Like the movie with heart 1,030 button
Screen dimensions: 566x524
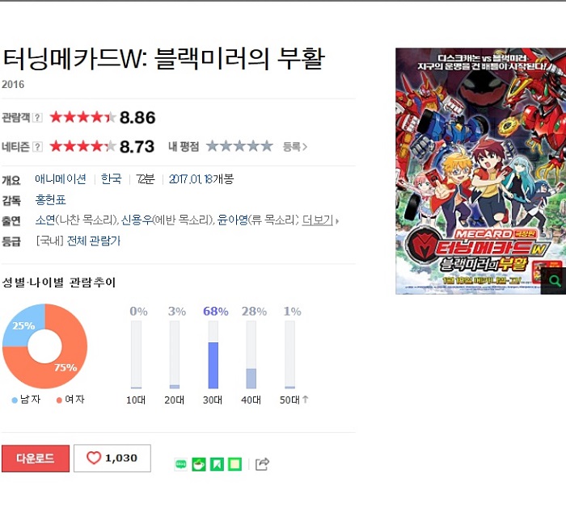[x=112, y=458]
